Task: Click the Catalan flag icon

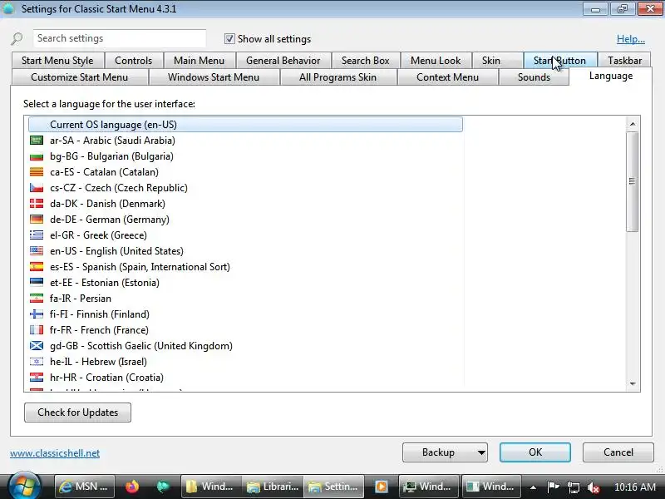Action: [x=37, y=172]
